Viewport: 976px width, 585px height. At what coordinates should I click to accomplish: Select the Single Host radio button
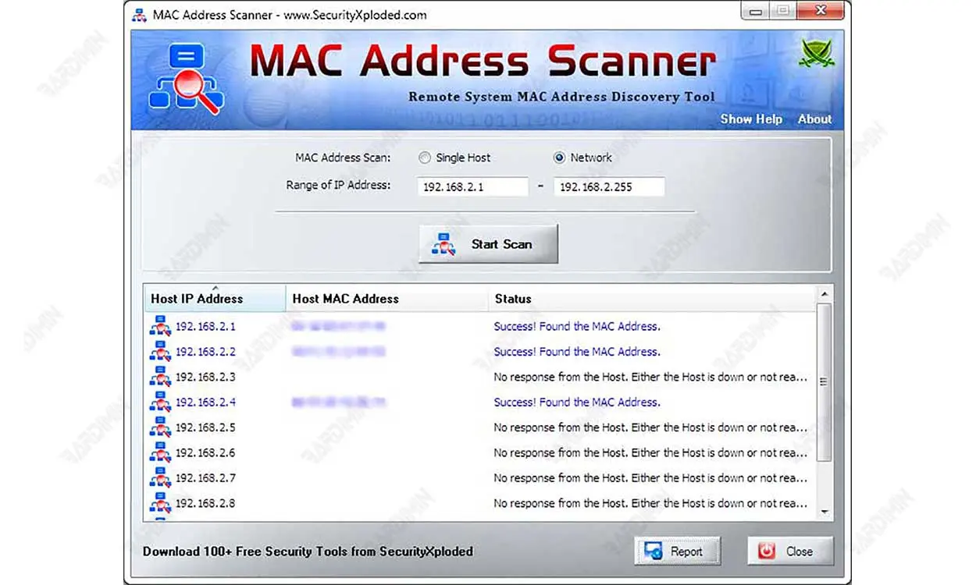[425, 158]
